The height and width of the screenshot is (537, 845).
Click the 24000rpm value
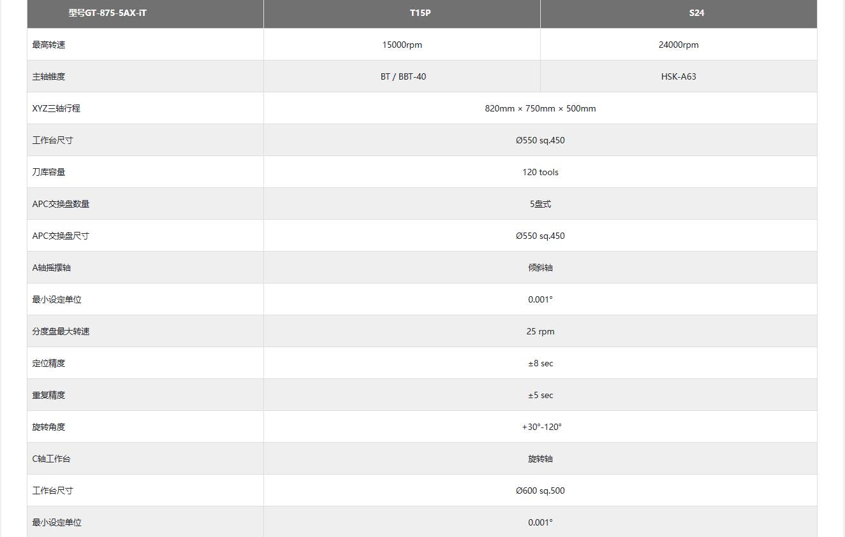coord(679,45)
